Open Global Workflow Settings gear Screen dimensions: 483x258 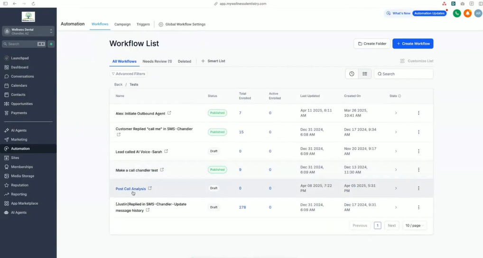tap(161, 24)
